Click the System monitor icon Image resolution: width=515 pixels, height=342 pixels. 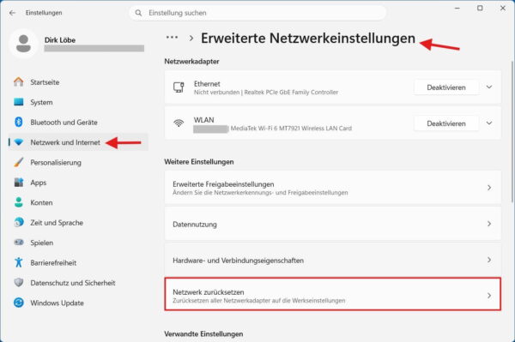point(19,102)
